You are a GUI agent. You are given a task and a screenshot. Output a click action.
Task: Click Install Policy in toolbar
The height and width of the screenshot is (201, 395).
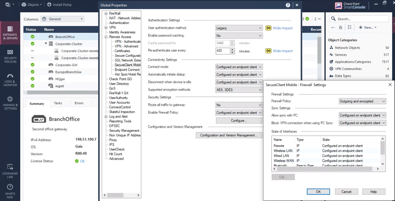pos(59,4)
